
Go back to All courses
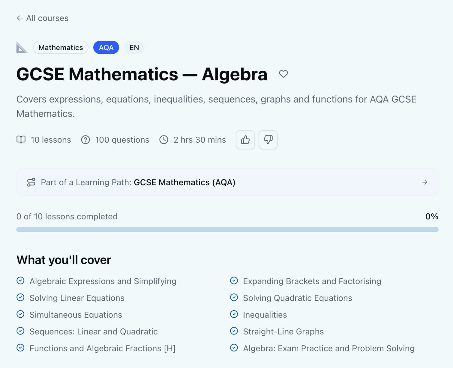(x=42, y=18)
